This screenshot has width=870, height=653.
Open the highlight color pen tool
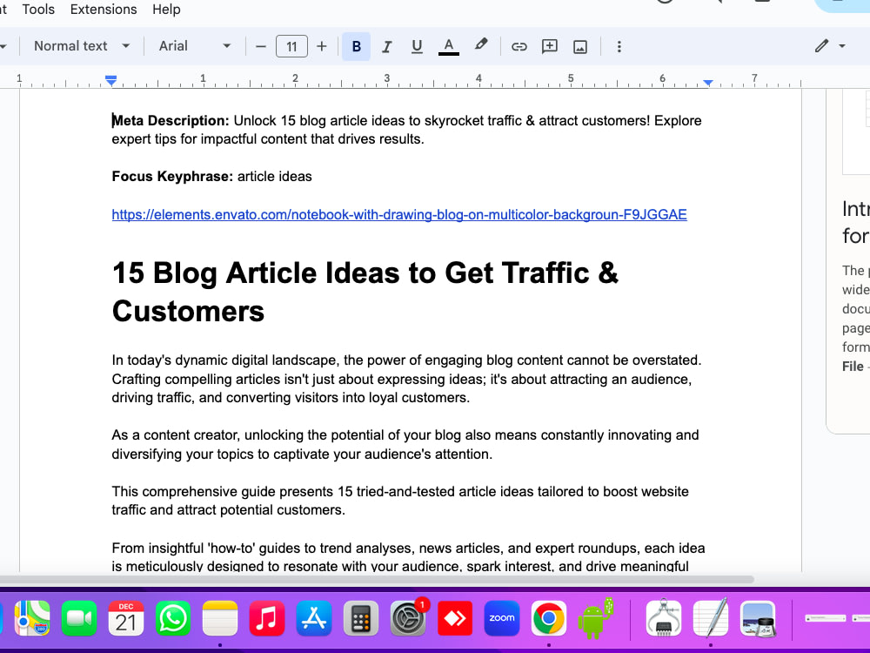click(480, 45)
